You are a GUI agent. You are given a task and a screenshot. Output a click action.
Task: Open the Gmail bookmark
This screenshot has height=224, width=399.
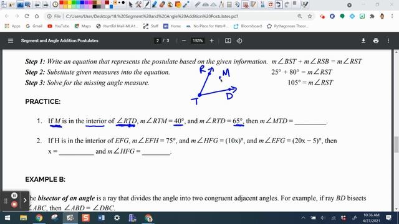point(34,26)
